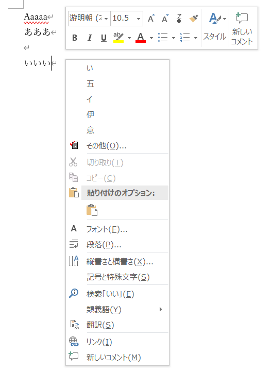Toggle Bold formatting in mini toolbar

(x=75, y=38)
